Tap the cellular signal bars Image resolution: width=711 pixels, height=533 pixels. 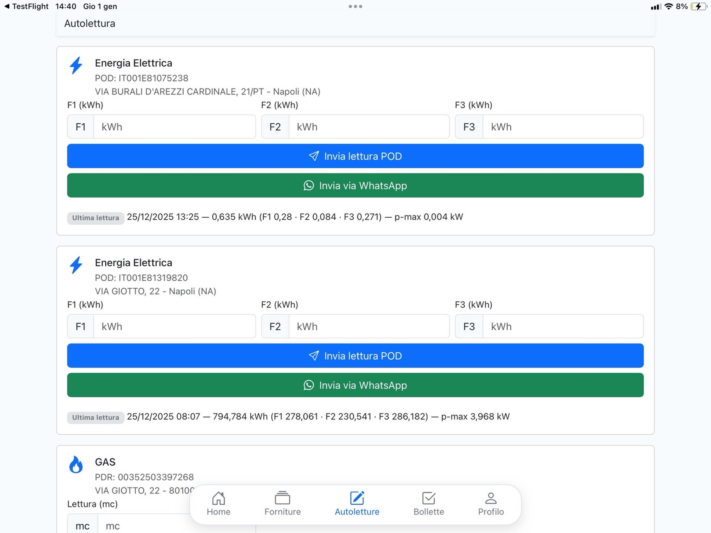coord(656,7)
